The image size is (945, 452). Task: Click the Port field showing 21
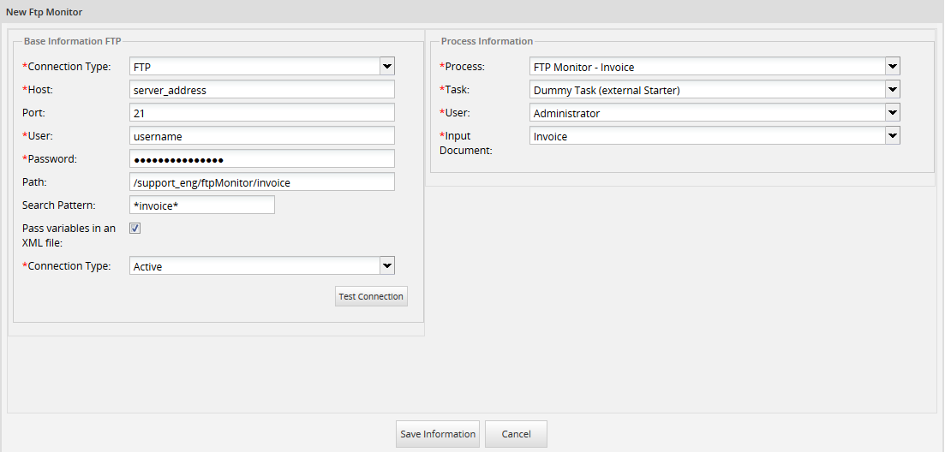[x=261, y=113]
